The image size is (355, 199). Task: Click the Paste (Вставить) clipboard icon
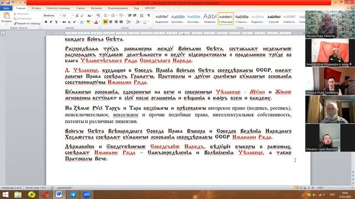pyautogui.click(x=6, y=15)
